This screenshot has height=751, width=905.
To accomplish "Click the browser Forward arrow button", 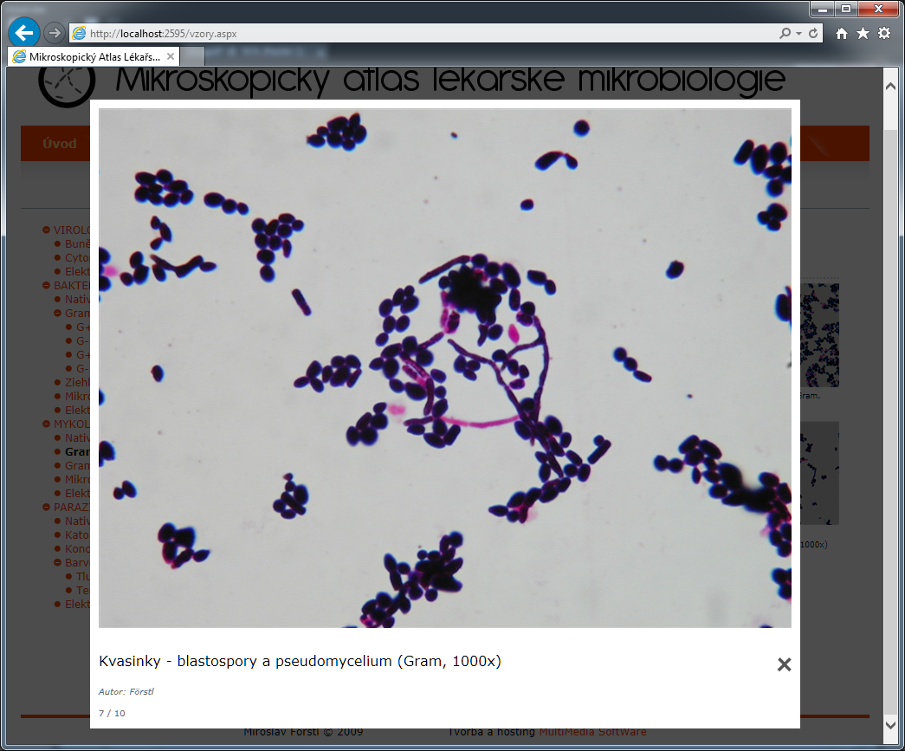I will [55, 33].
